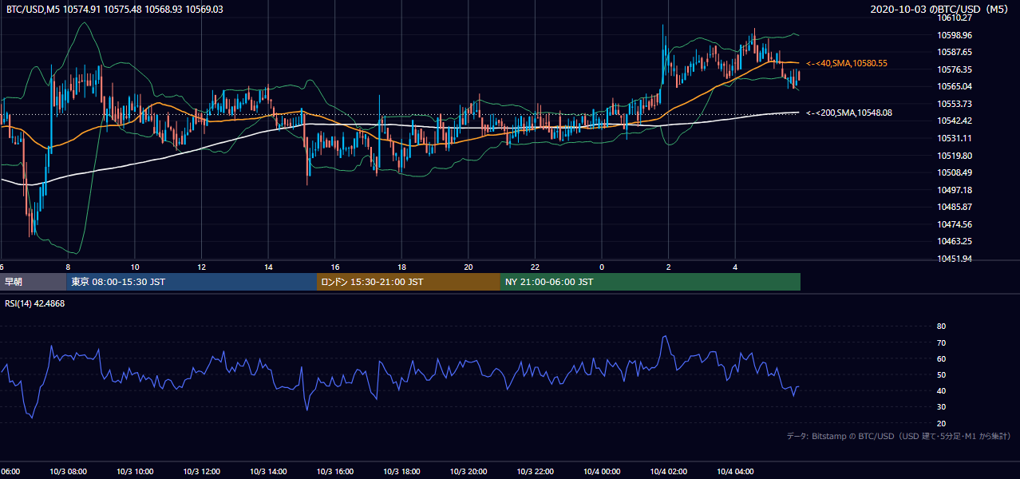Click the BTC/USD,M5 OHLC header text
The height and width of the screenshot is (479, 1020).
115,10
